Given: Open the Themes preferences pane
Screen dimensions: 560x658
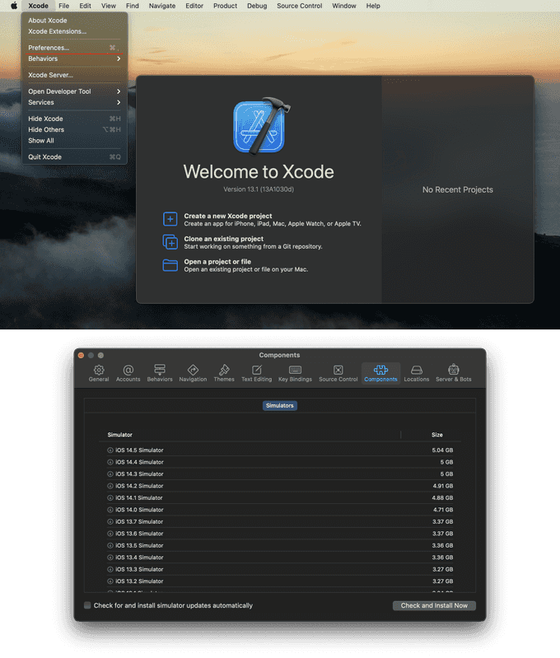Looking at the screenshot, I should click(224, 373).
